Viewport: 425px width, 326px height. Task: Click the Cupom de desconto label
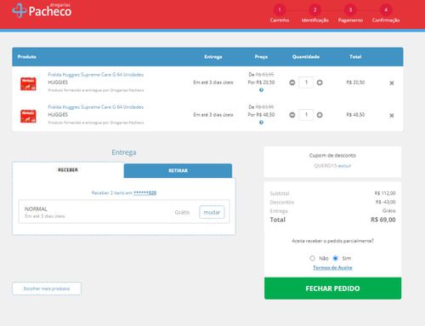[x=332, y=156]
